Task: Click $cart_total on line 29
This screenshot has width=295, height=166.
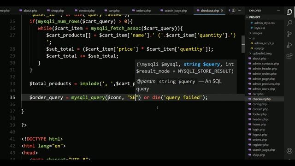Action: [61, 56]
